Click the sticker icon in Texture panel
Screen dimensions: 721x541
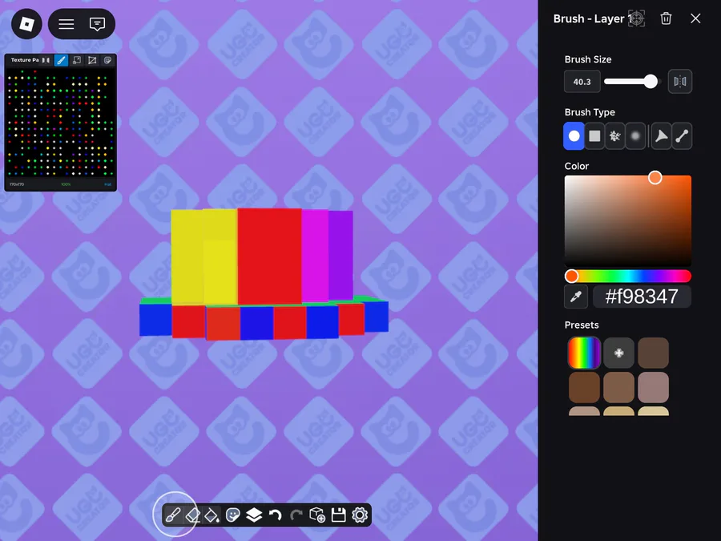coord(107,60)
